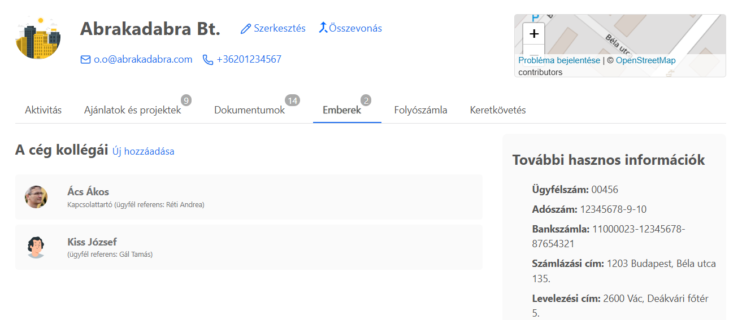Click Ács Ákos profile photo

36,197
